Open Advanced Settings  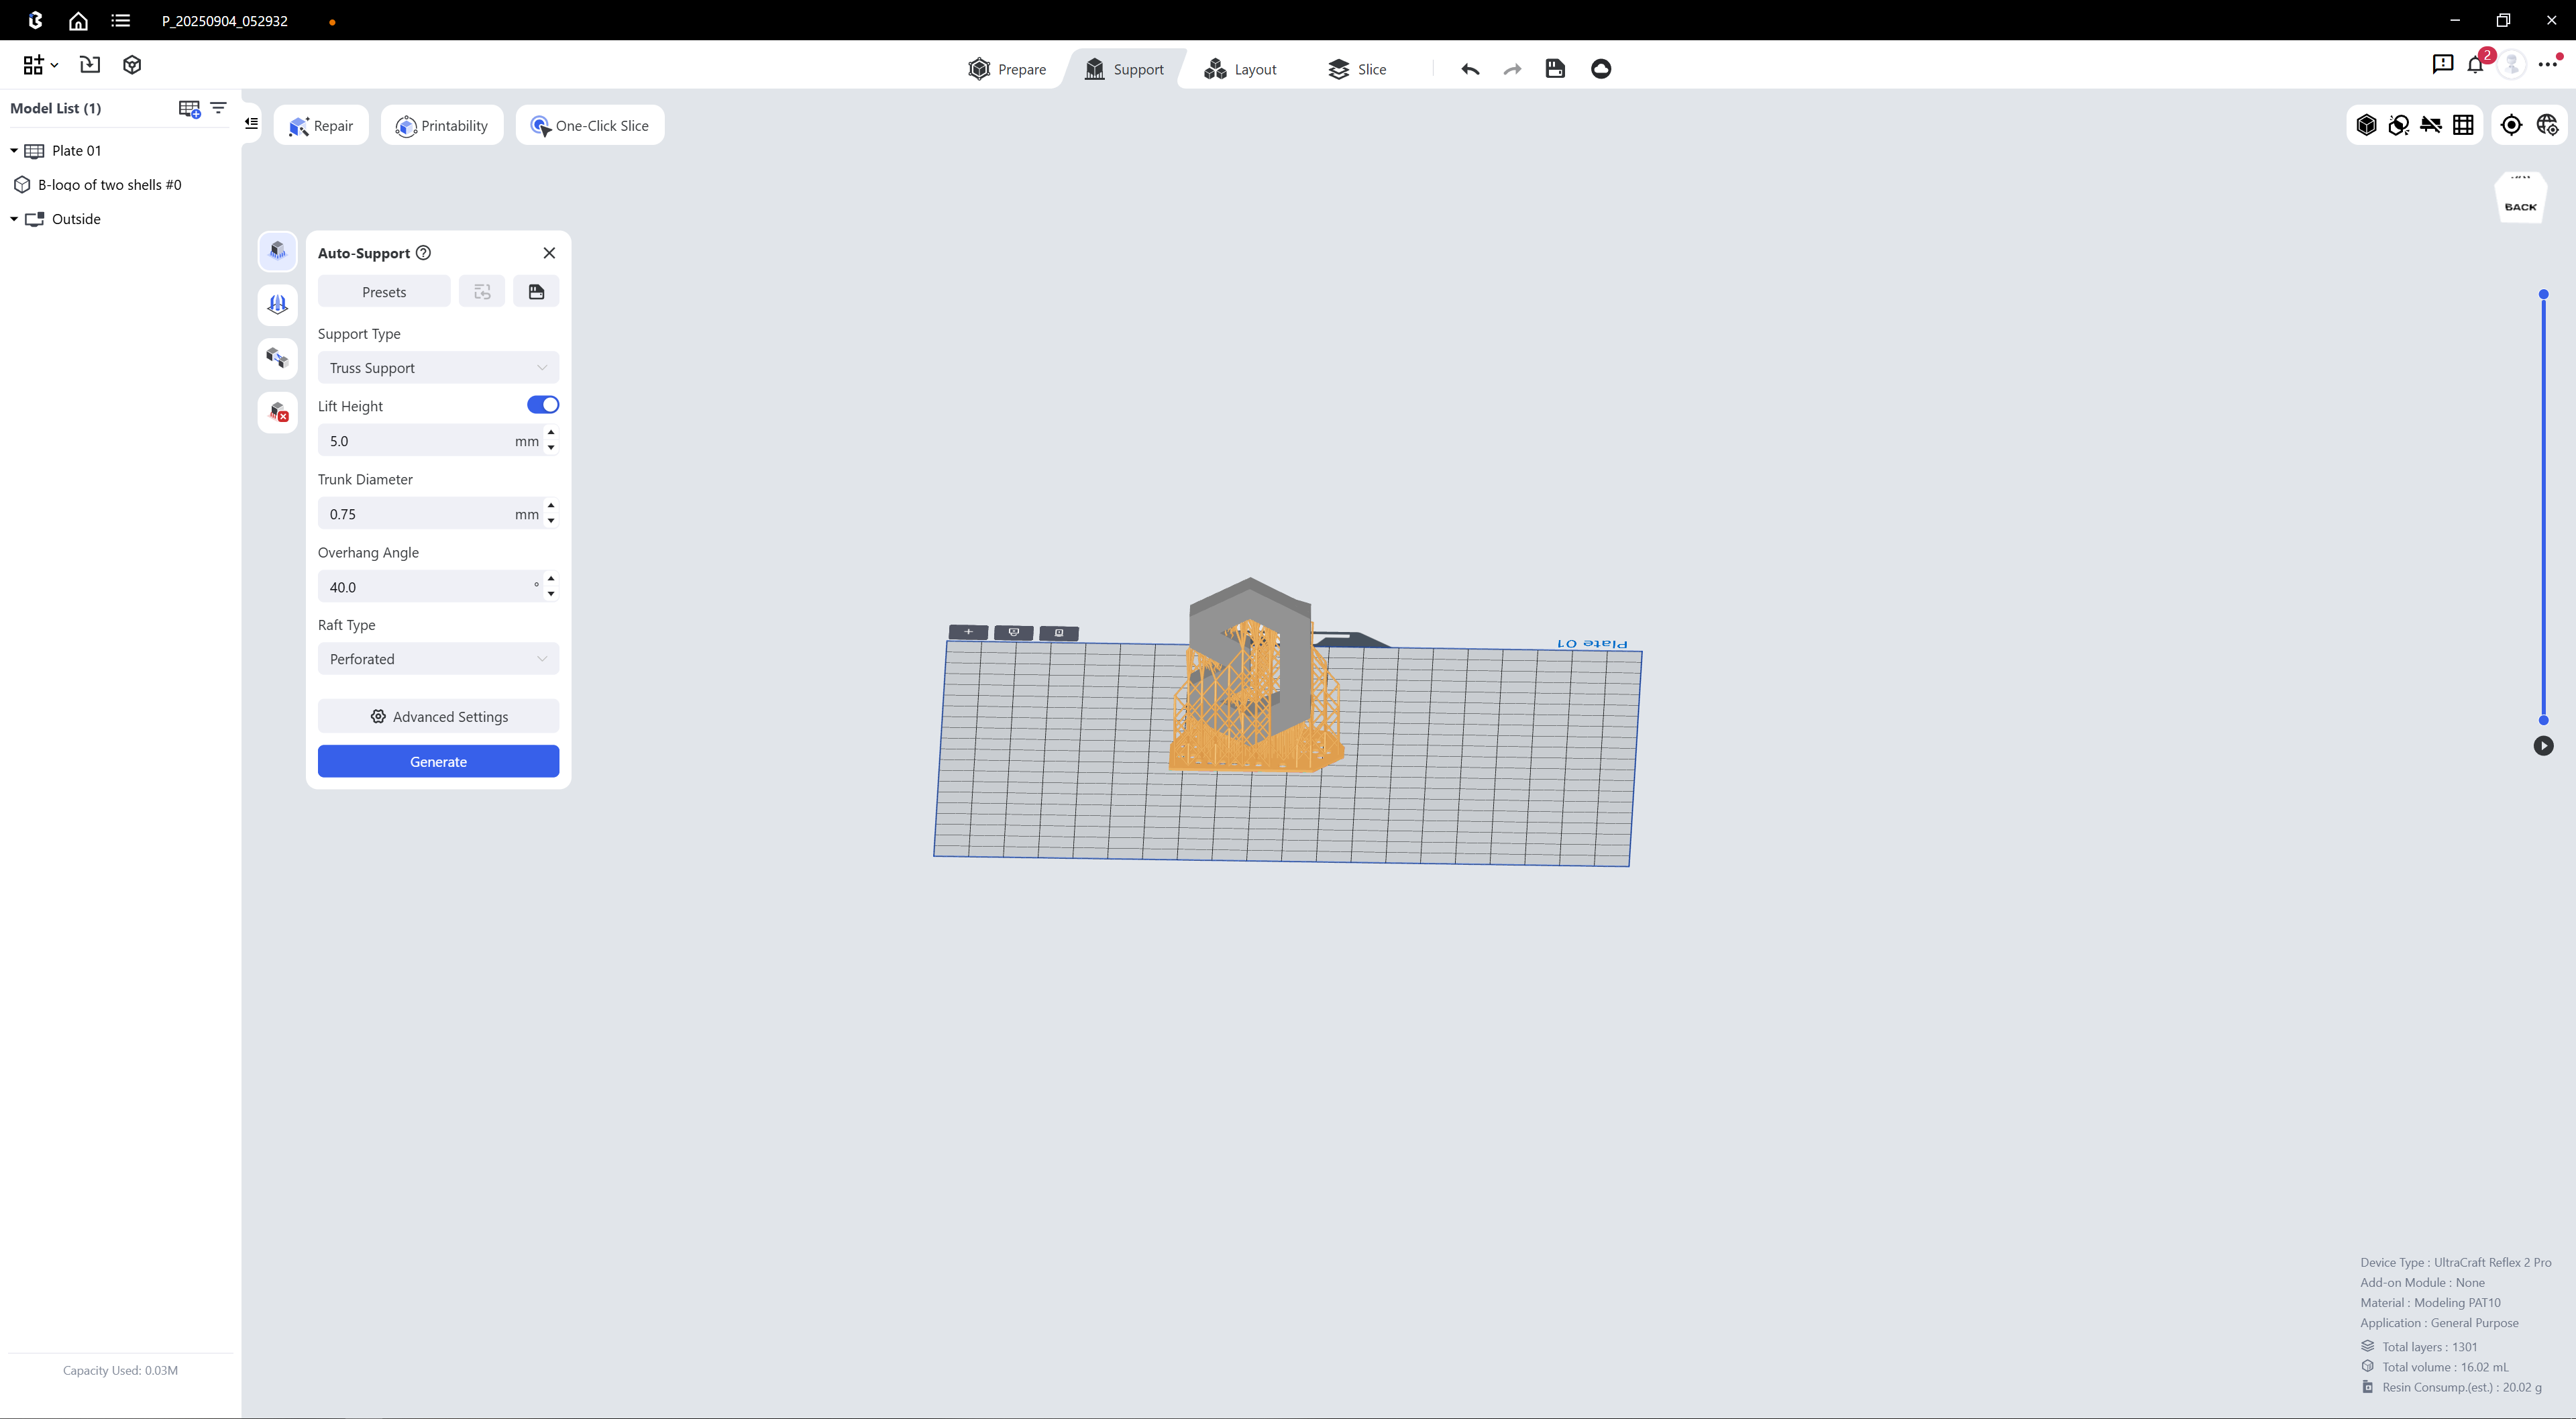coord(438,717)
